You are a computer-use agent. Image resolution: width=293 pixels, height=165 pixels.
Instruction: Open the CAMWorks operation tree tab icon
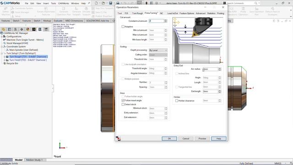coord(40,29)
